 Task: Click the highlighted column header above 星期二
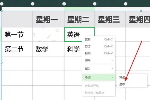click(79, 9)
